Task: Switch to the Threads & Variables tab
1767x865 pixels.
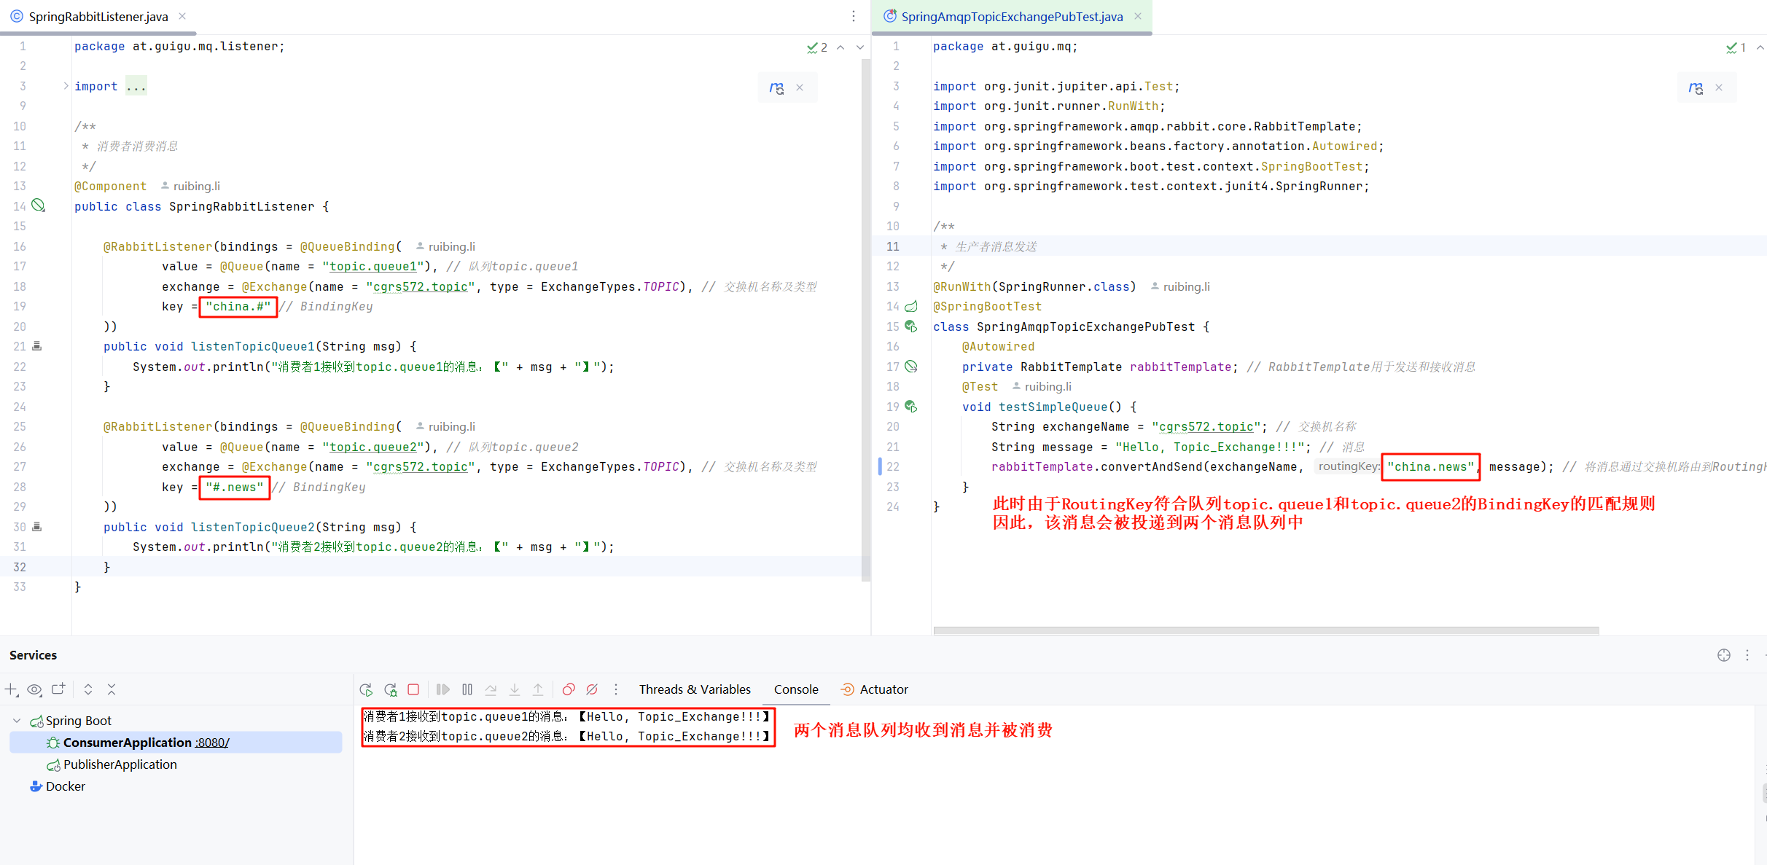Action: [694, 689]
